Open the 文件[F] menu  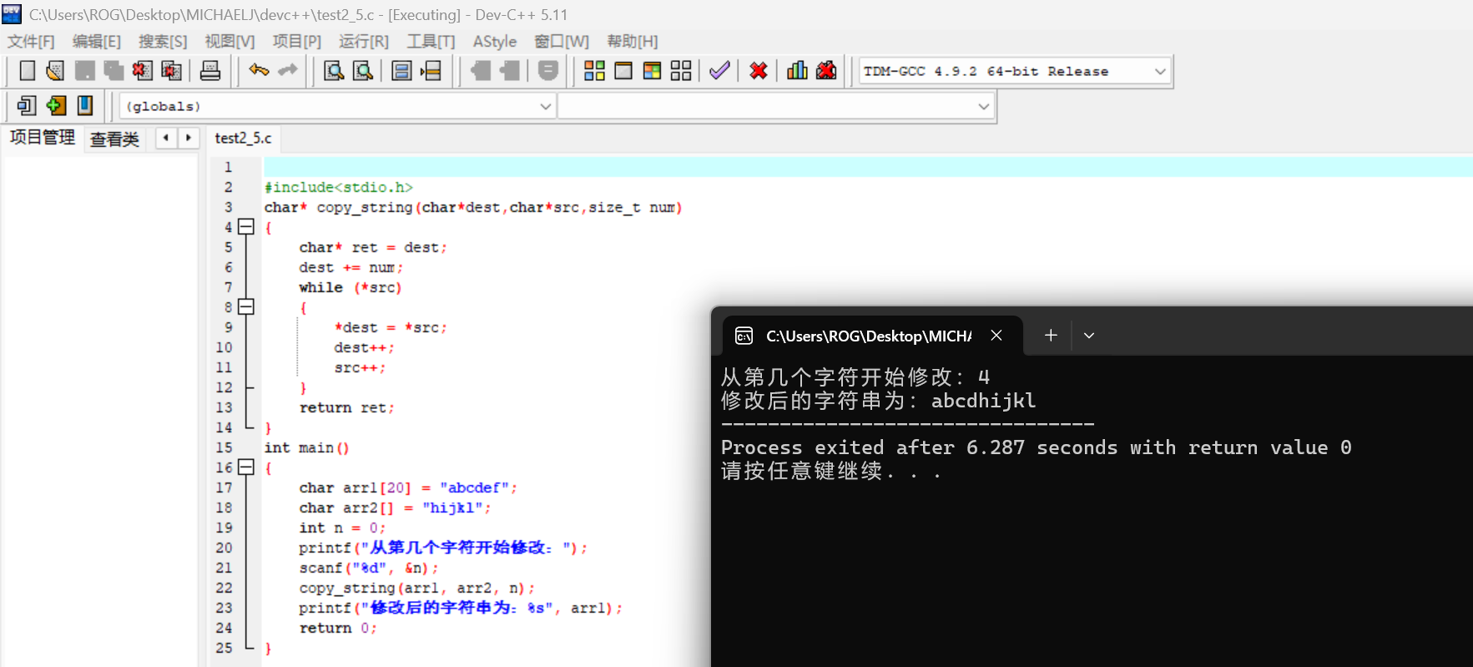[x=31, y=41]
